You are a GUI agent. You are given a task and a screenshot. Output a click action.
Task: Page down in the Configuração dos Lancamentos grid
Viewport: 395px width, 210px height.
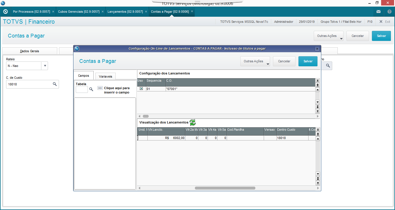pyautogui.click(x=318, y=107)
